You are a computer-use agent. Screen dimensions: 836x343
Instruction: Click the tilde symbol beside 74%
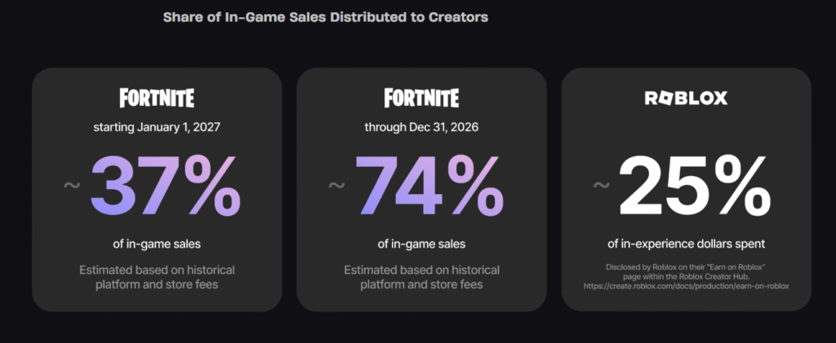click(x=336, y=185)
